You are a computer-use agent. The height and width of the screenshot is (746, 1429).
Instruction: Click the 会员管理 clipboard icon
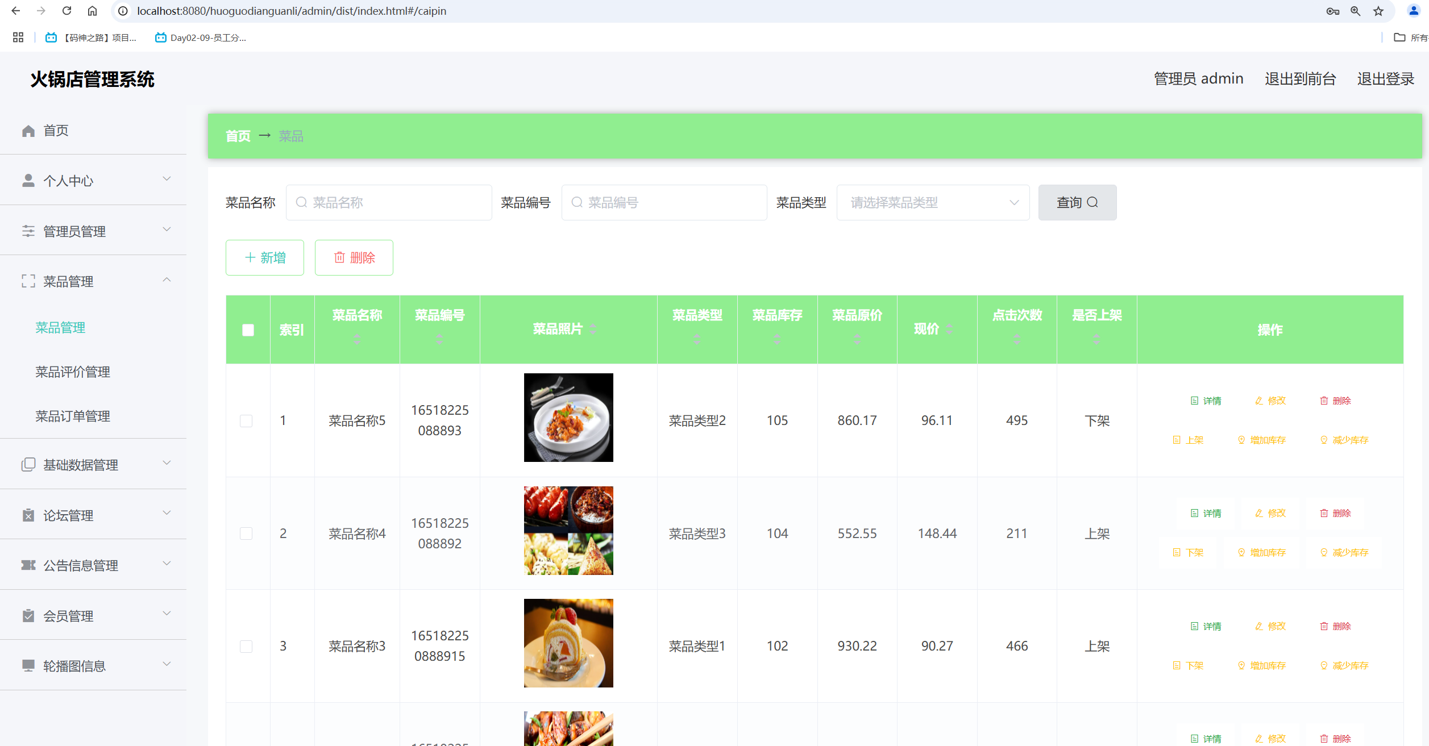(x=28, y=615)
